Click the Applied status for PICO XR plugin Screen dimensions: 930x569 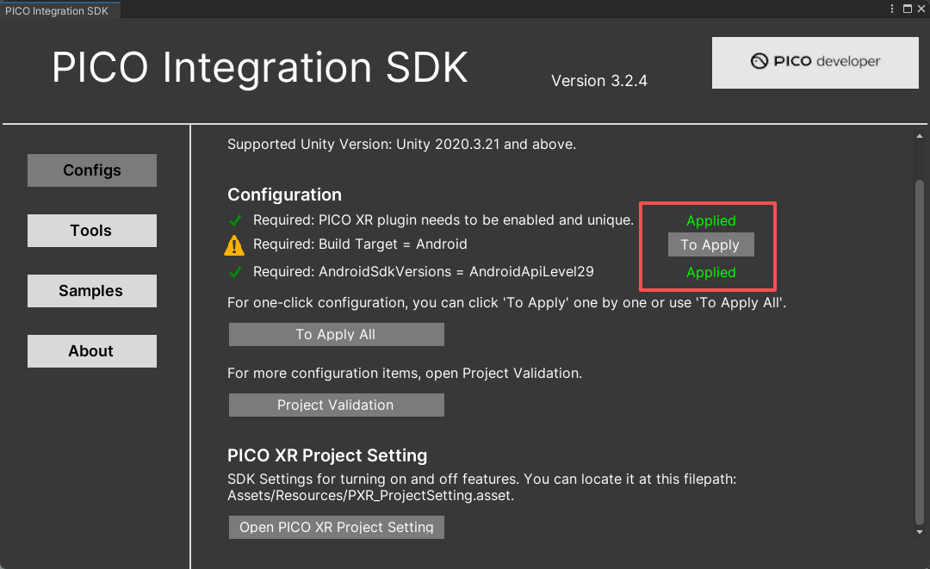tap(710, 220)
